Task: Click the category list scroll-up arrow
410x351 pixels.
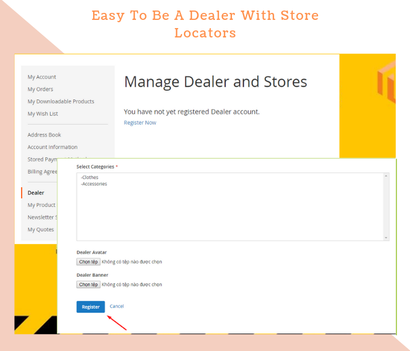Action: tap(386, 176)
